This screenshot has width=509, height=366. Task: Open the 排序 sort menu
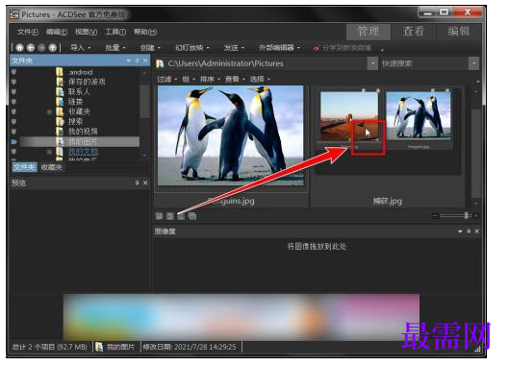point(210,79)
